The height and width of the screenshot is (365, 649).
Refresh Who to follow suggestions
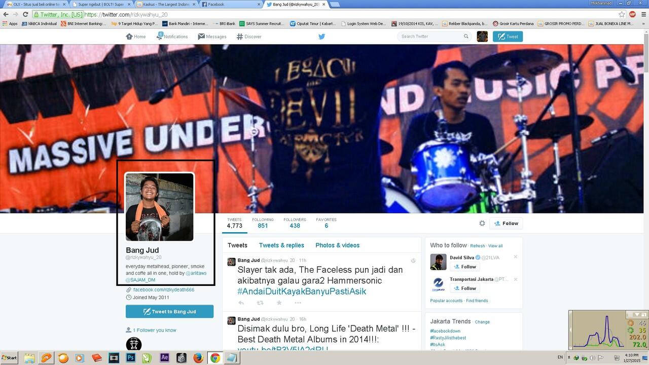[x=477, y=246]
